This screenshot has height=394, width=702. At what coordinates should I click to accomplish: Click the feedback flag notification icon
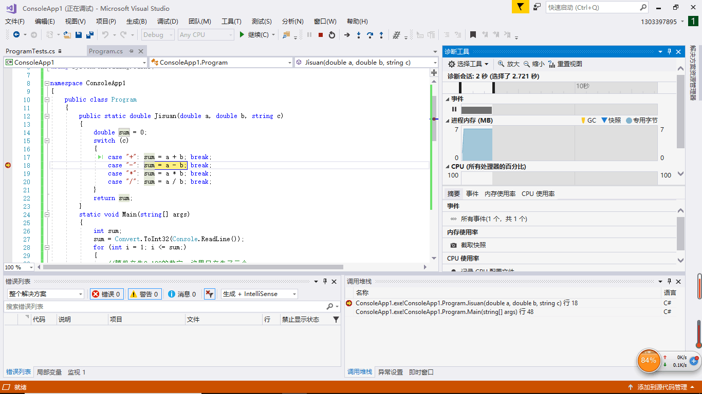pyautogui.click(x=520, y=7)
